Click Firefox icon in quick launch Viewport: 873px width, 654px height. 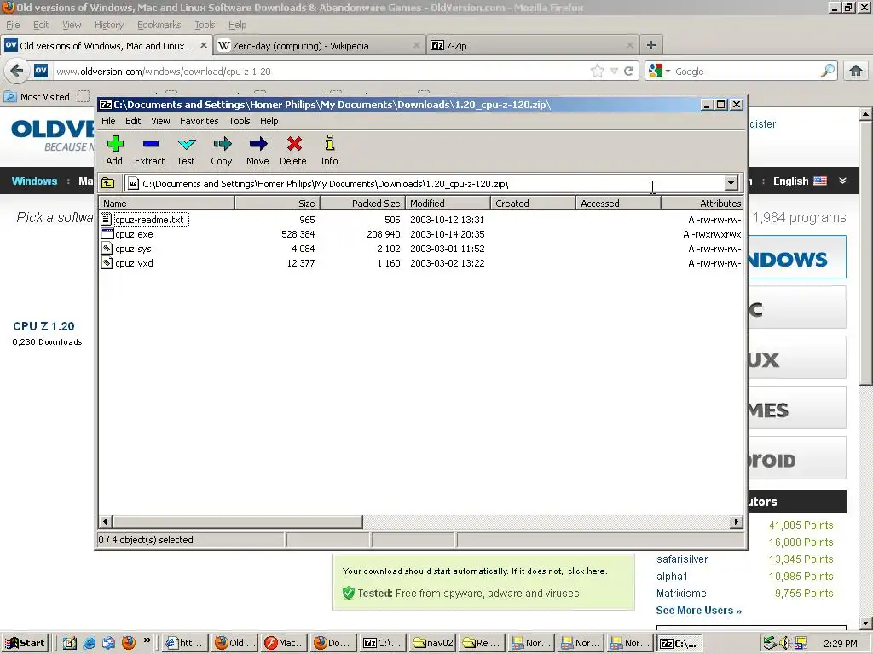[129, 643]
